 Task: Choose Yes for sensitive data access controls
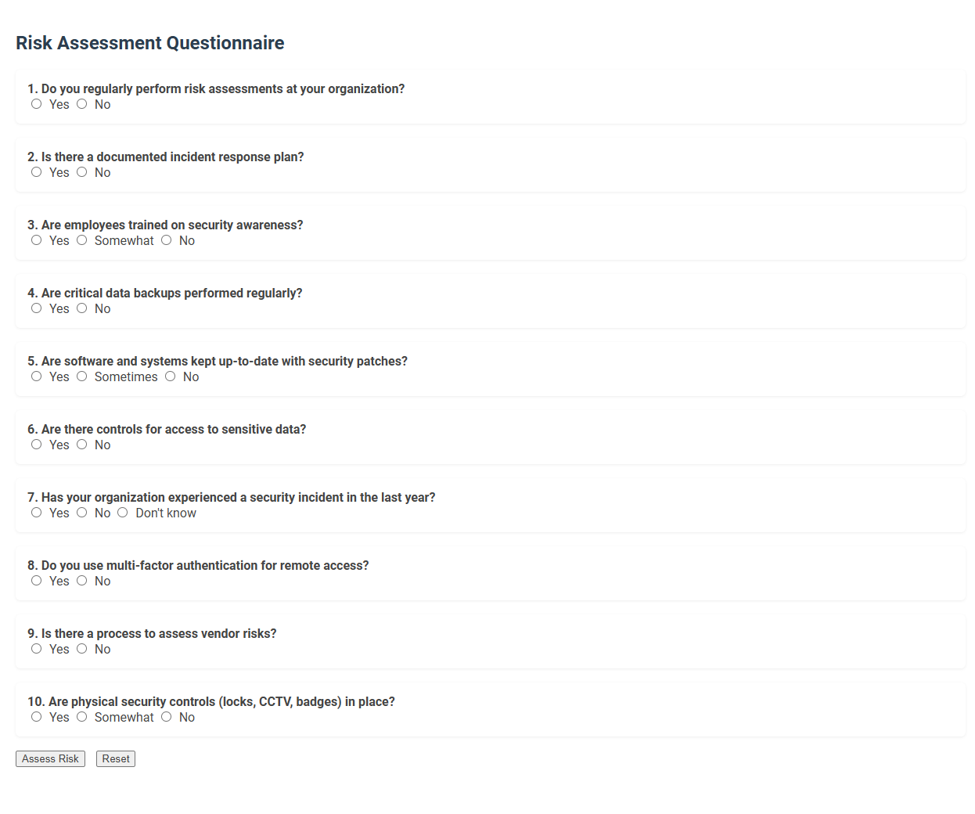click(36, 444)
